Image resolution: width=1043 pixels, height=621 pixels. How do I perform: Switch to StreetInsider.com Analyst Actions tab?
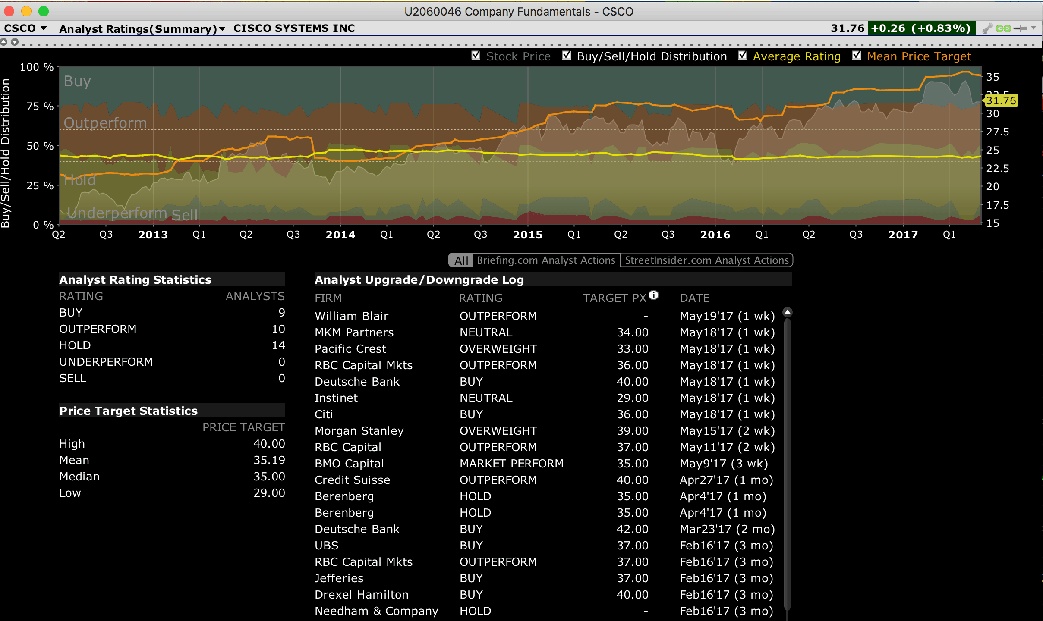pyautogui.click(x=707, y=260)
